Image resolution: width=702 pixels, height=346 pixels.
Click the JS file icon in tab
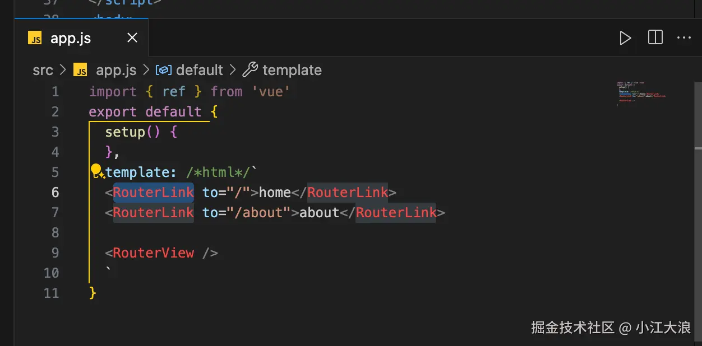tap(35, 39)
